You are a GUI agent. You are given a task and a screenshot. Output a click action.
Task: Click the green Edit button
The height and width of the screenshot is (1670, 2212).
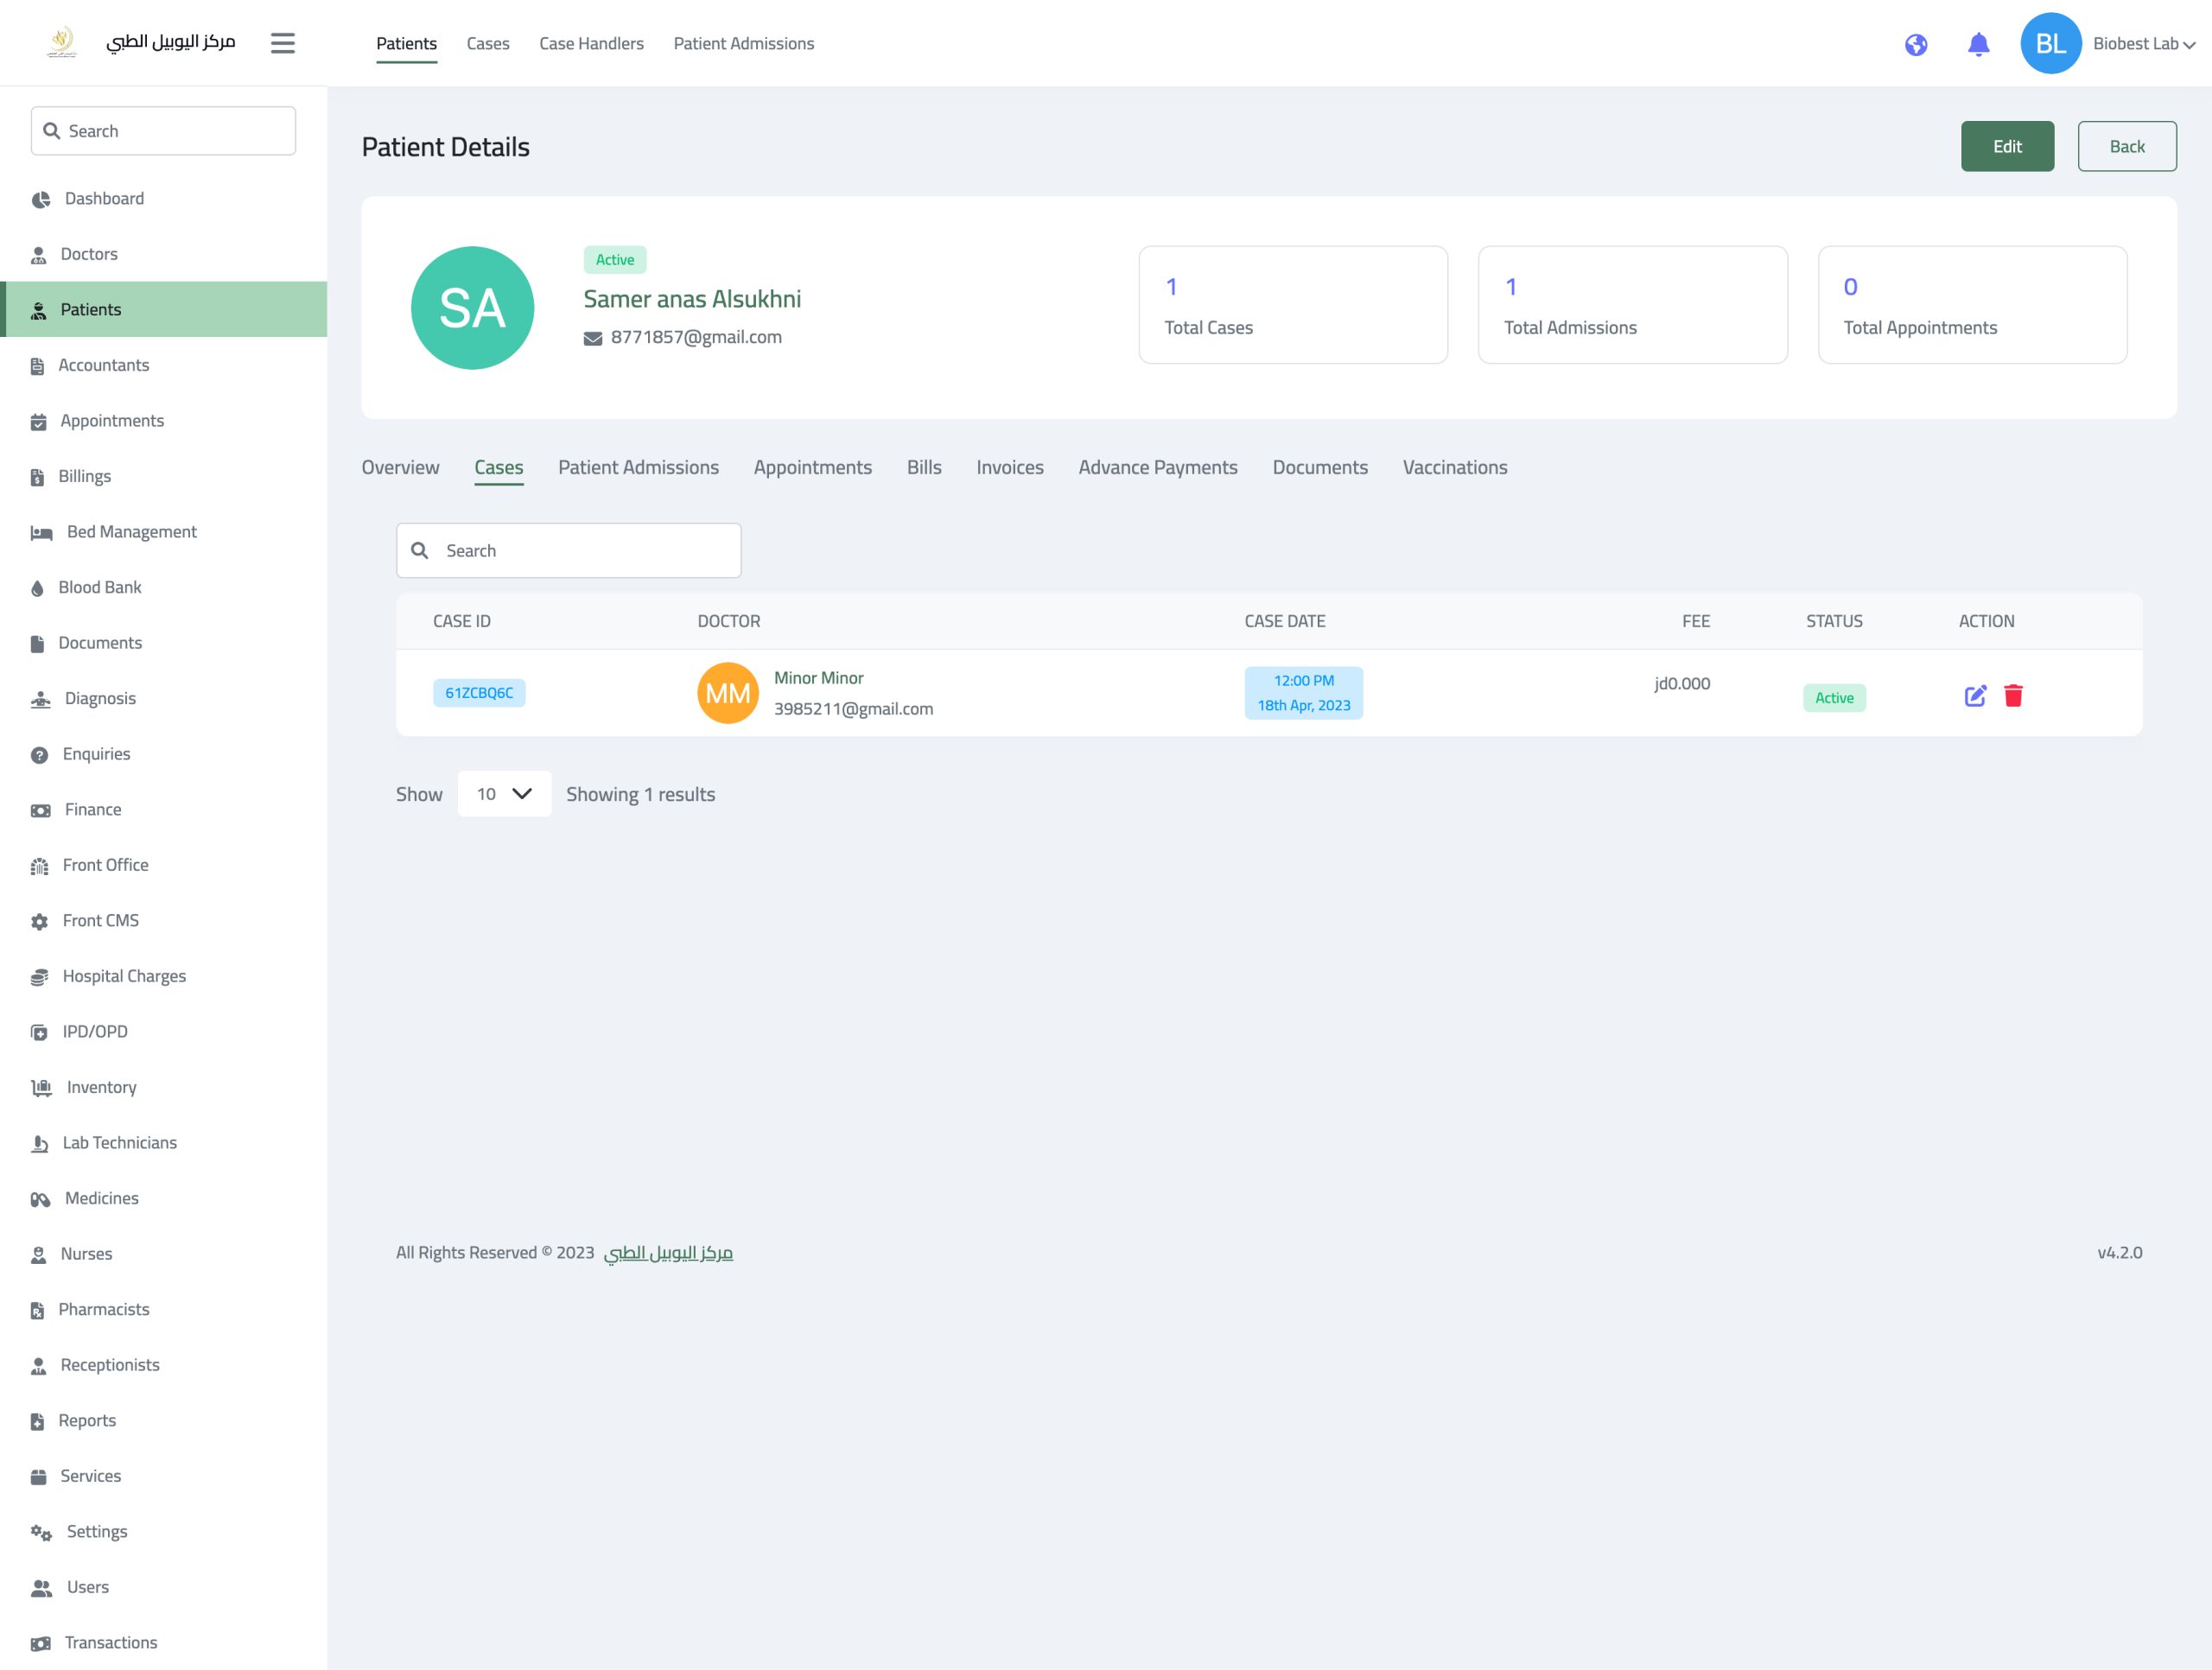click(x=2006, y=146)
